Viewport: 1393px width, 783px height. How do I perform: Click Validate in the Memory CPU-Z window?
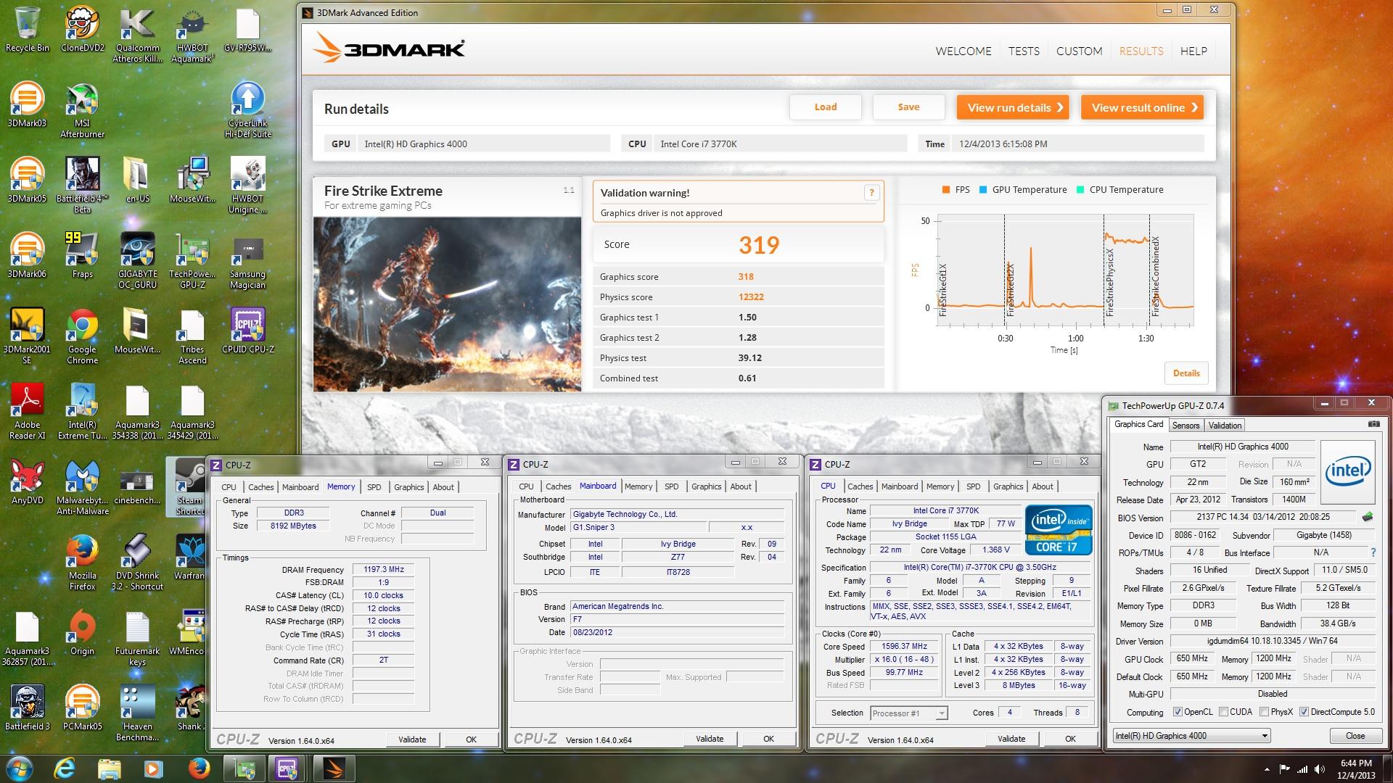pyautogui.click(x=412, y=739)
